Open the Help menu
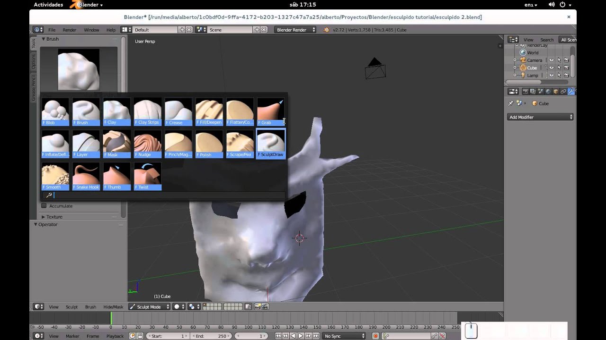The width and height of the screenshot is (606, 340). 111,30
